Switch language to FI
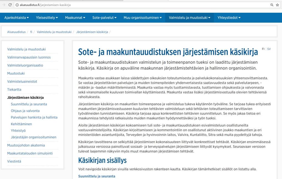This screenshot has width=282, height=179. [x=263, y=49]
